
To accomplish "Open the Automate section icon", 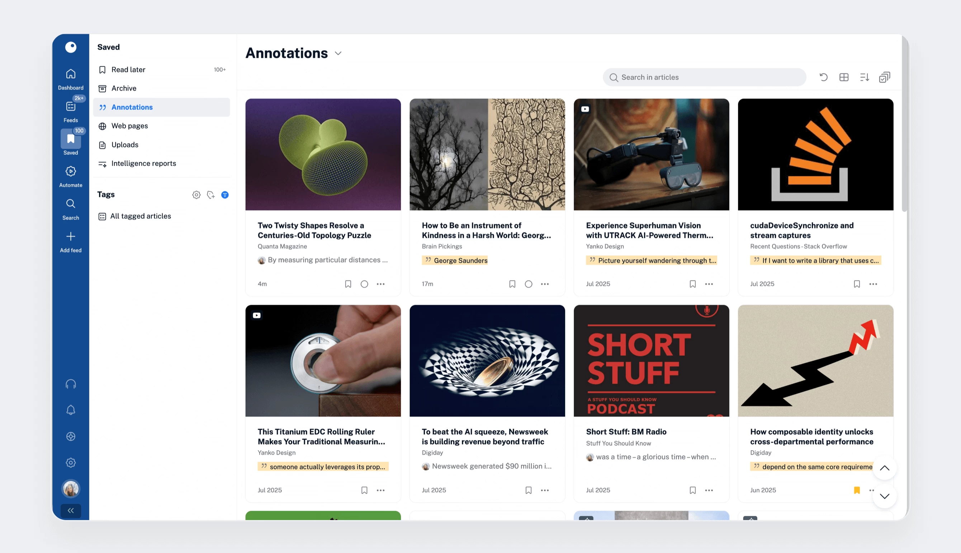I will click(70, 172).
